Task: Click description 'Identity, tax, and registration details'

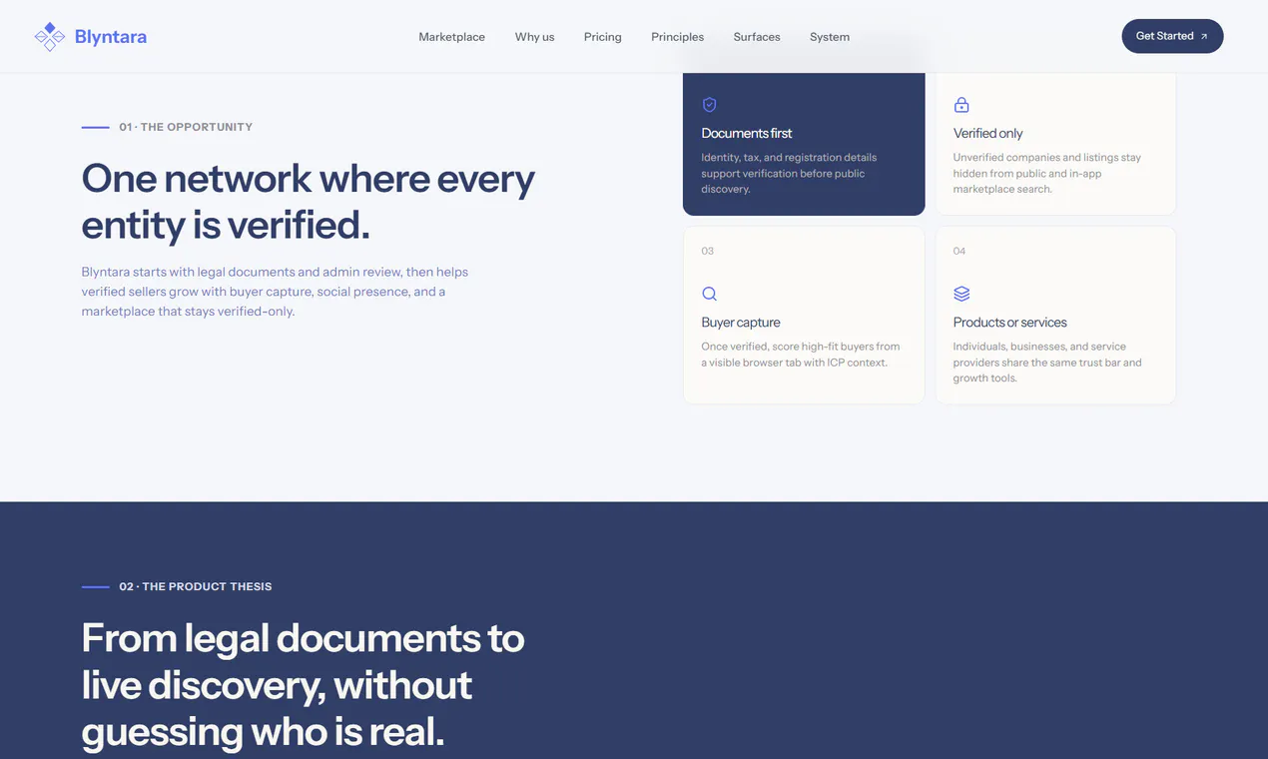Action: pos(789,173)
